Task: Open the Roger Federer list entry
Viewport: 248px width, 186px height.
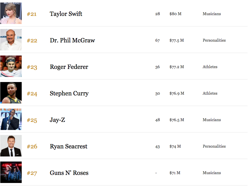Action: coord(69,67)
